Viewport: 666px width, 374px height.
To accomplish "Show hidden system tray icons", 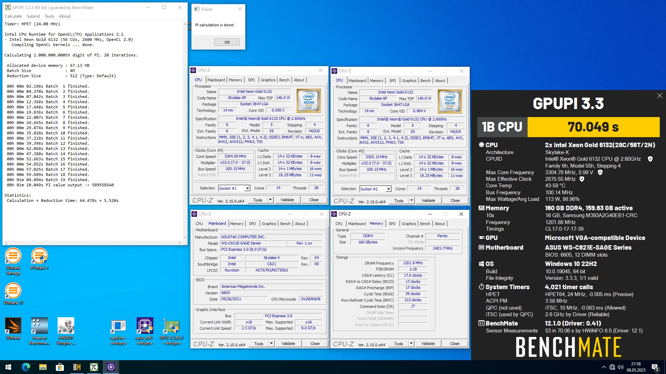I will click(604, 367).
